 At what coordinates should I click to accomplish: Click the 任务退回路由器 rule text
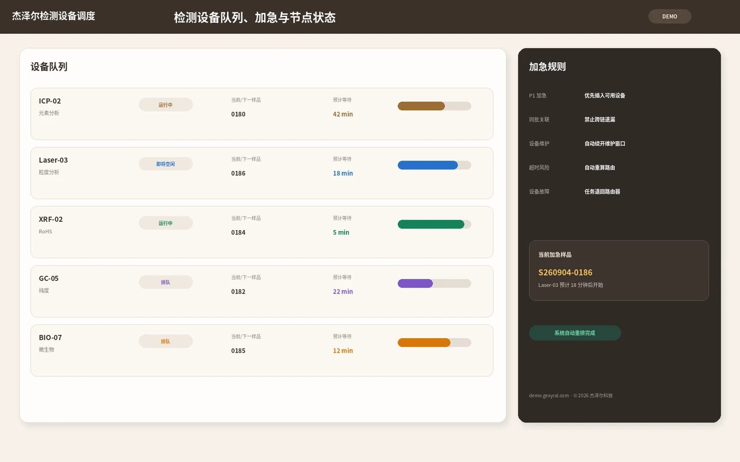click(602, 191)
